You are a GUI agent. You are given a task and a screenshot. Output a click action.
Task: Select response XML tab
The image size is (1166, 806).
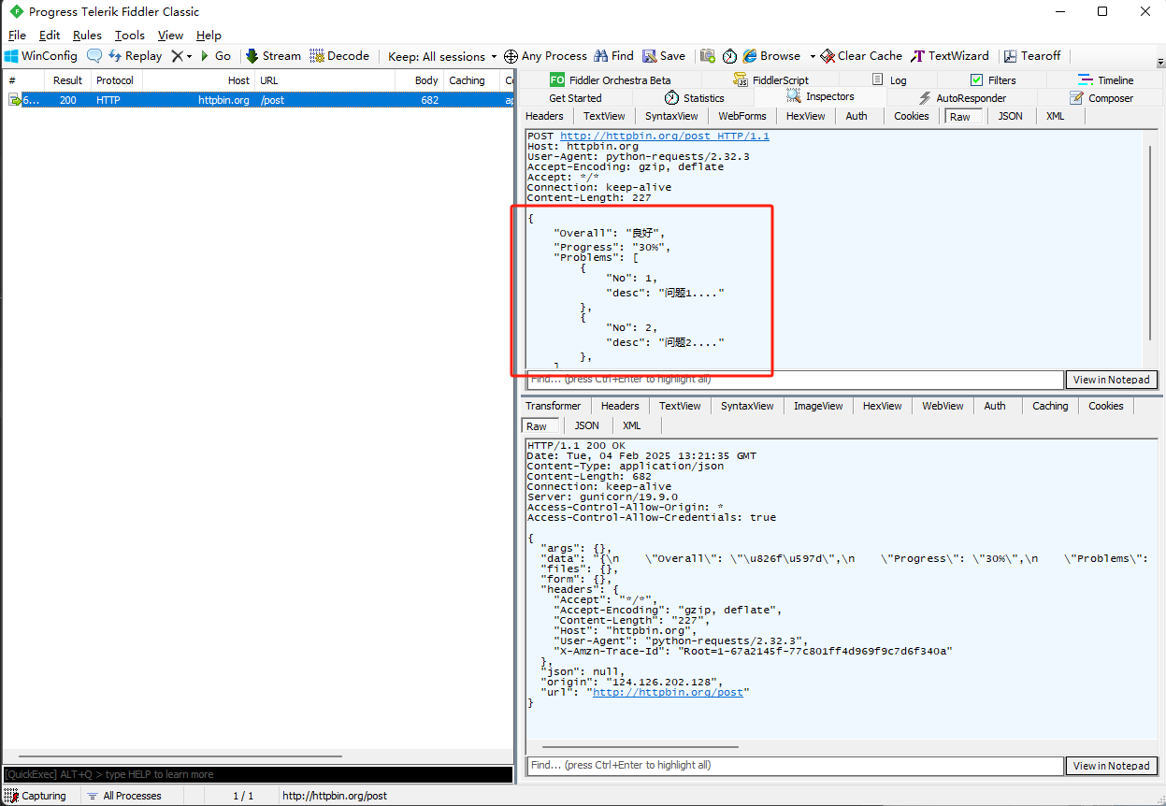(x=632, y=425)
